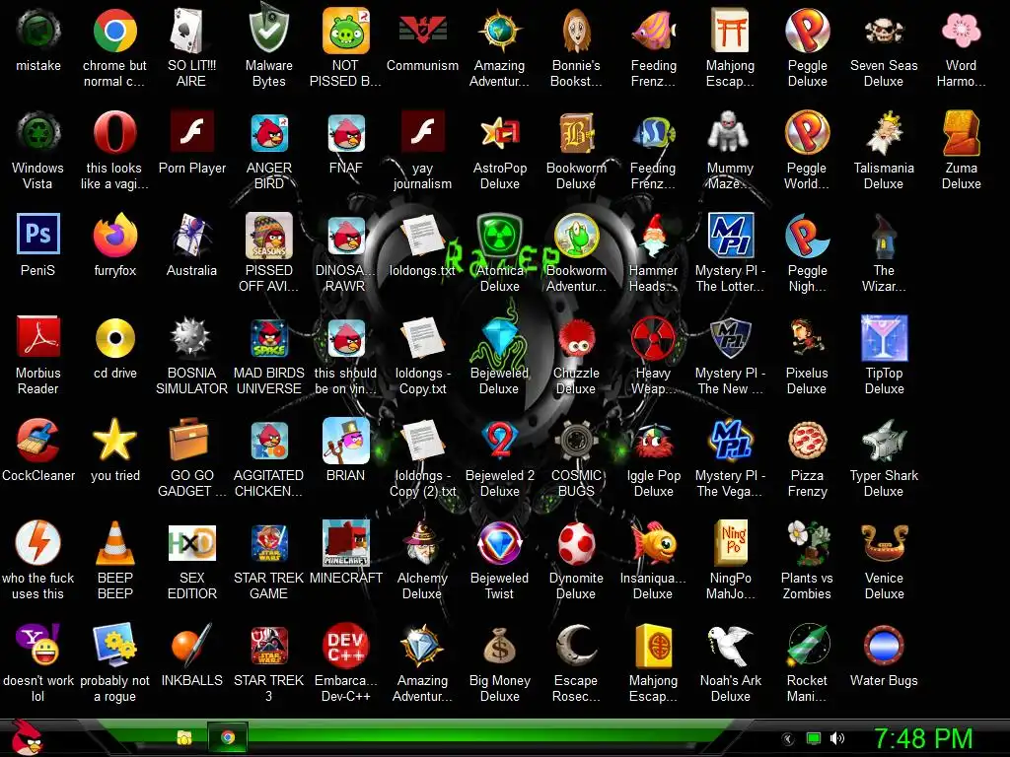Select the 'ANGER BIRD' icon
1010x757 pixels.
click(268, 133)
